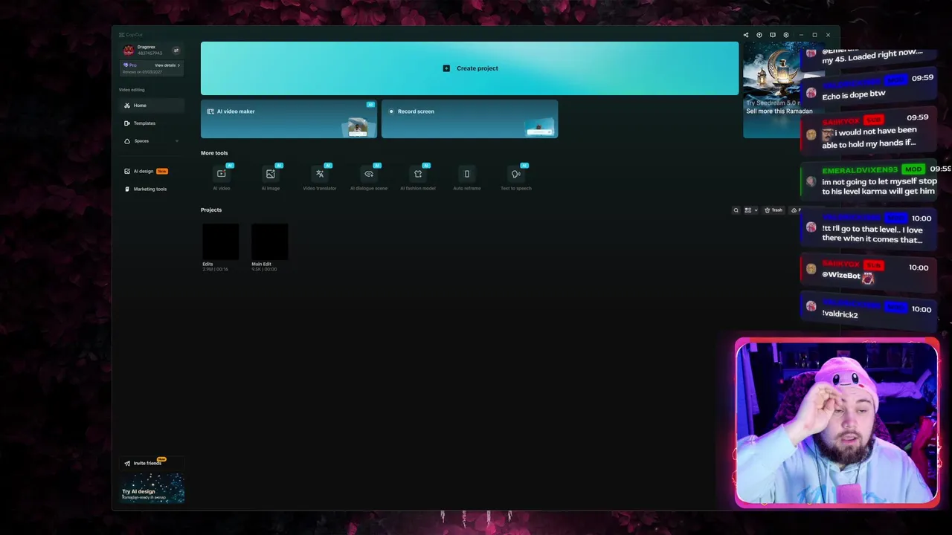Screen dimensions: 952x535
Task: Switch account using swap icon beside Dragorex
Action: [x=176, y=51]
